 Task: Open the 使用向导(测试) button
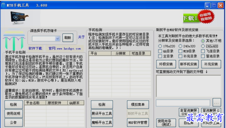tap(166, 123)
